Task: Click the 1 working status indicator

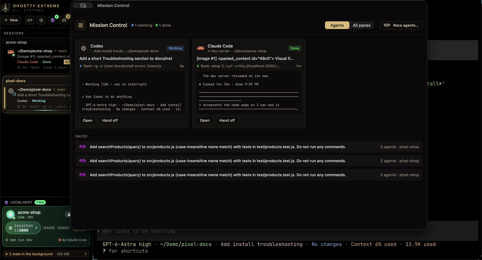Action: pos(142,25)
